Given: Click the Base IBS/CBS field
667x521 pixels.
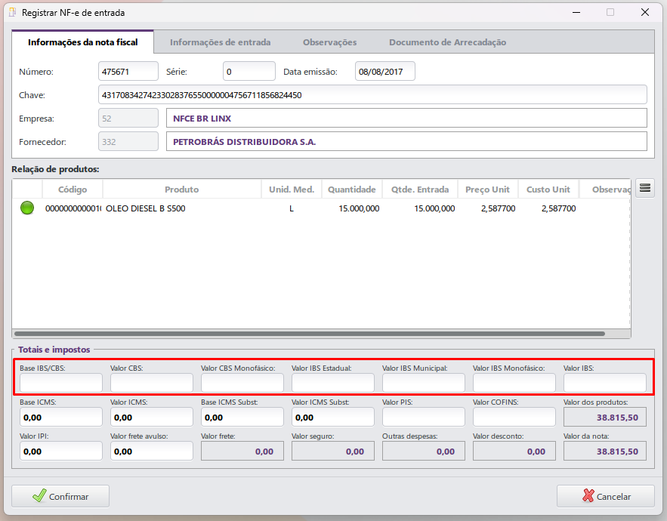Looking at the screenshot, I should [x=60, y=383].
